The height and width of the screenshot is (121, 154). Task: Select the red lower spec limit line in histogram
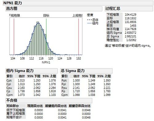(14, 36)
